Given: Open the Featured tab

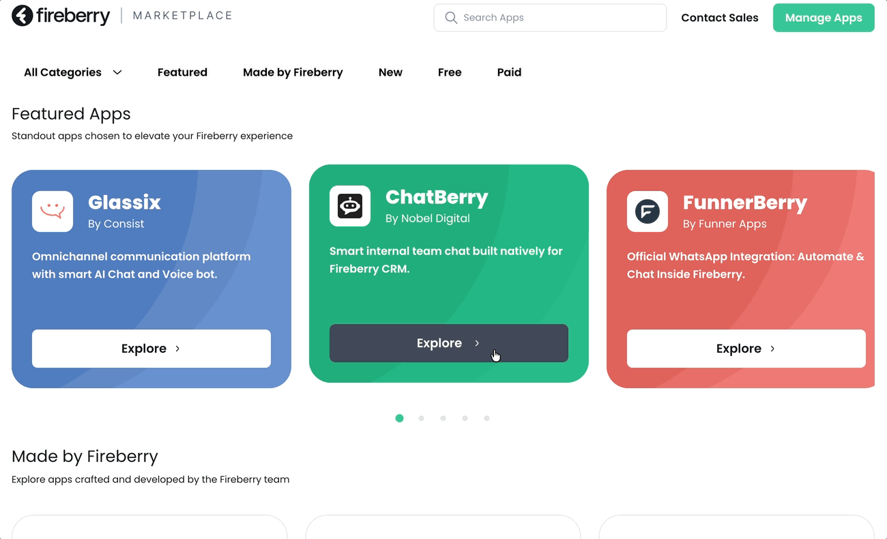Looking at the screenshot, I should tap(182, 72).
